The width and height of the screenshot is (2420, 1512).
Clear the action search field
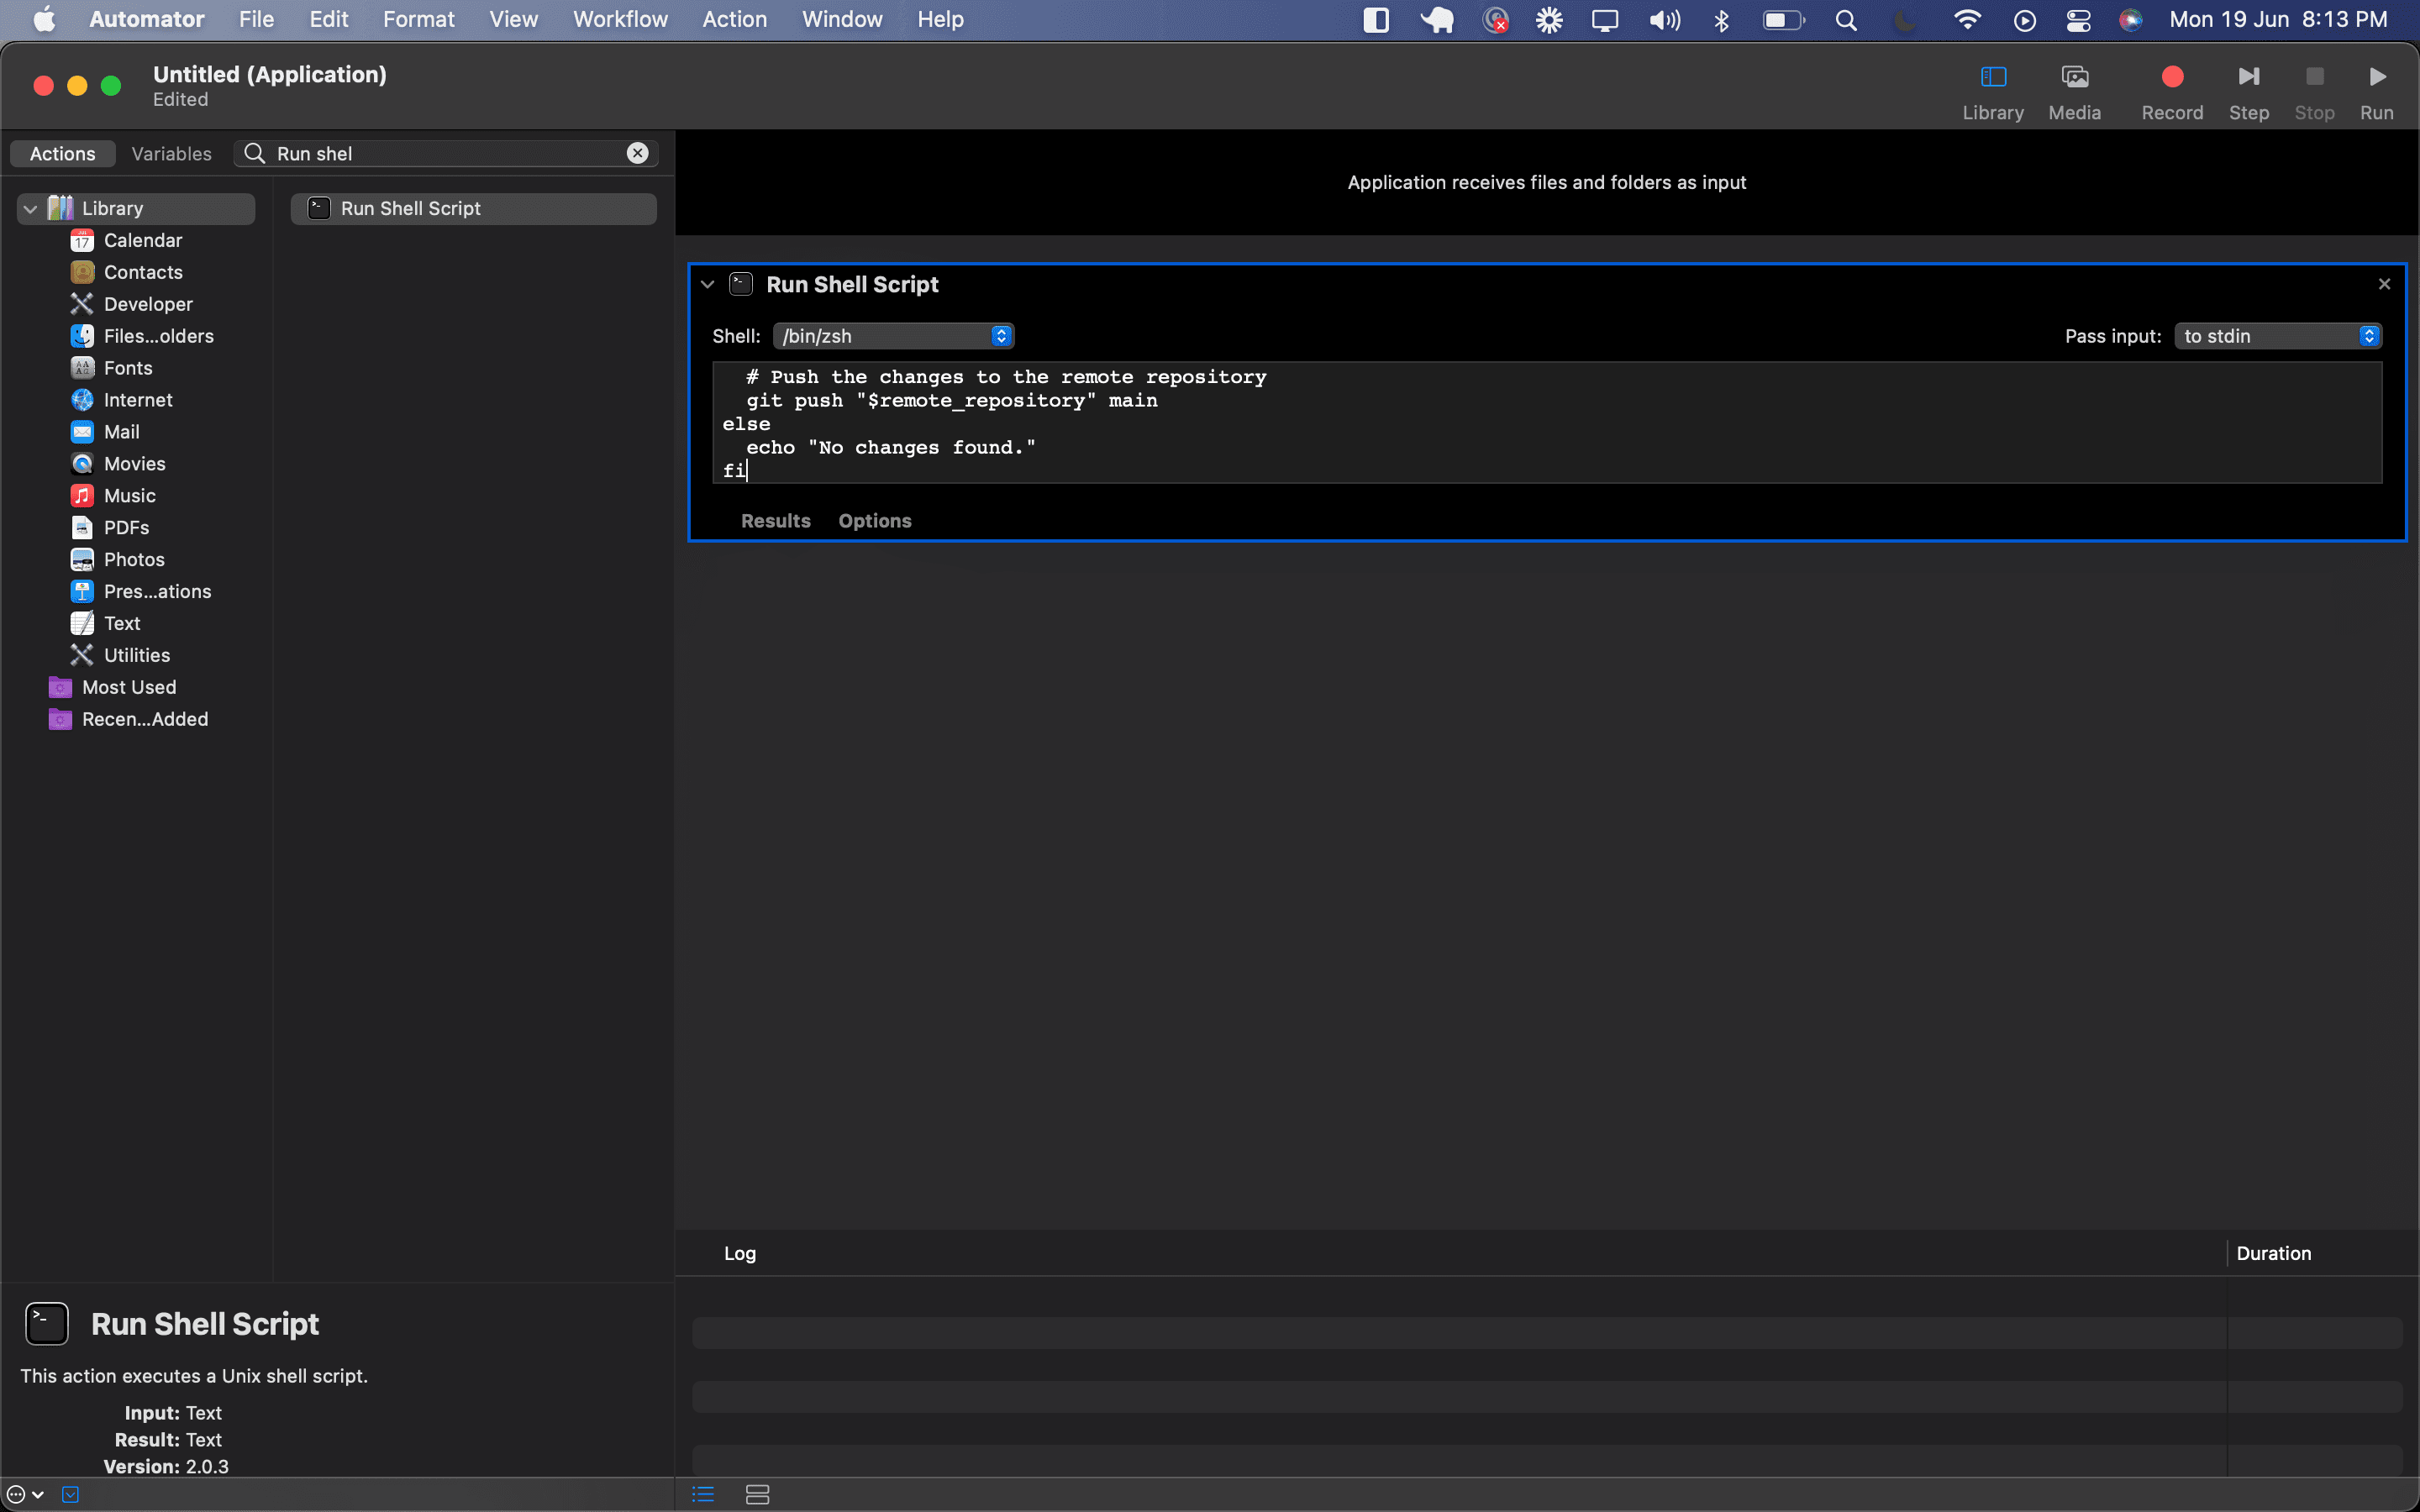pos(637,153)
